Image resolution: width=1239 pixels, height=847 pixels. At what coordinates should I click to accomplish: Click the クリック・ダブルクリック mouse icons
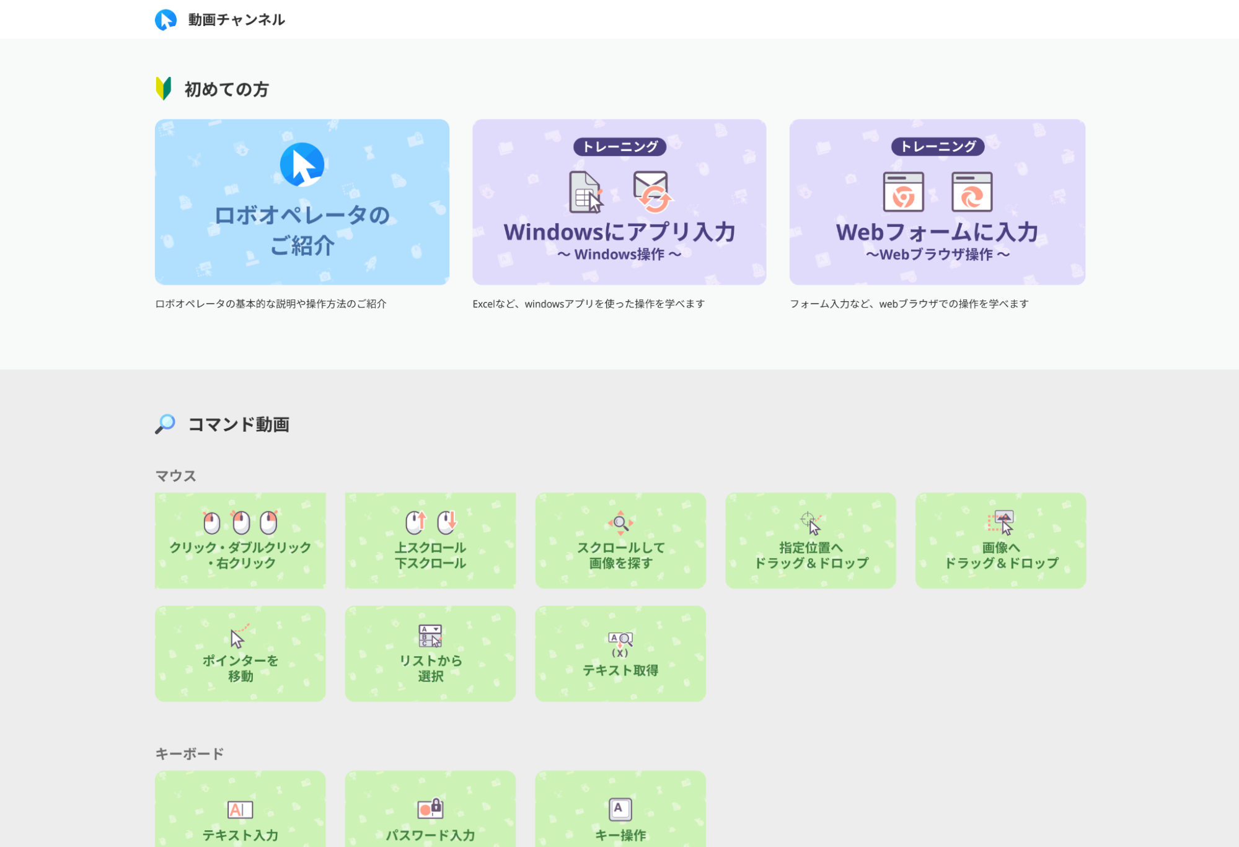coord(240,522)
